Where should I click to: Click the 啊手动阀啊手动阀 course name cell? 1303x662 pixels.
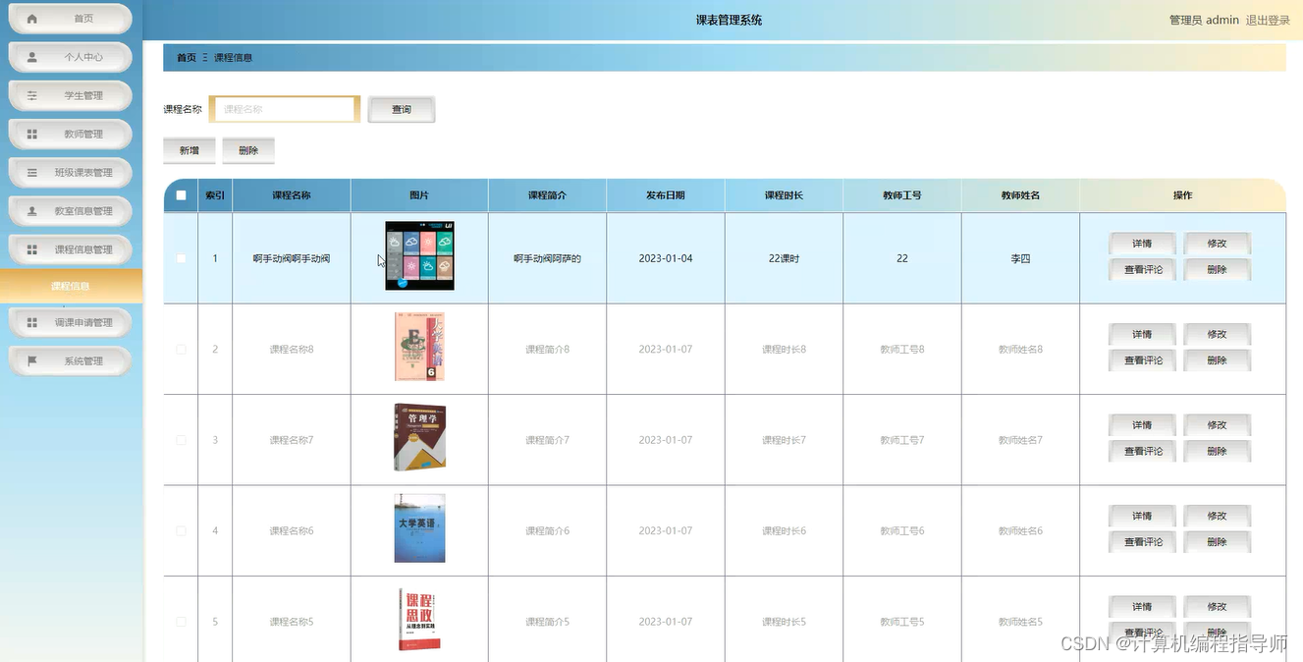point(292,258)
